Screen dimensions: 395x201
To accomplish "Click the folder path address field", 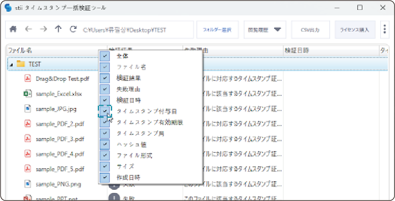I will point(135,30).
